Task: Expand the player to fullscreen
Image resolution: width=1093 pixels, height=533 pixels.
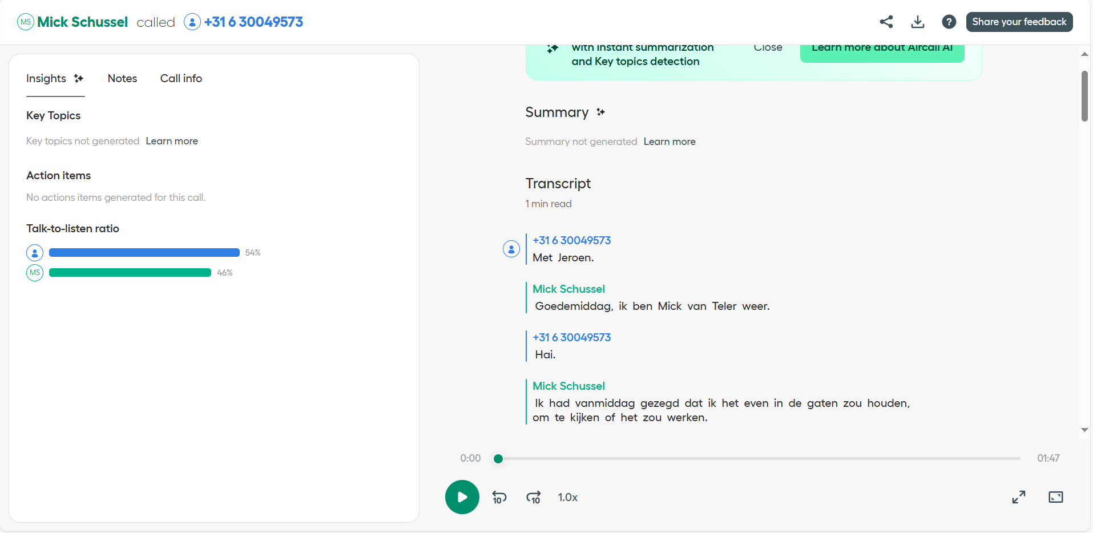Action: [x=1018, y=497]
